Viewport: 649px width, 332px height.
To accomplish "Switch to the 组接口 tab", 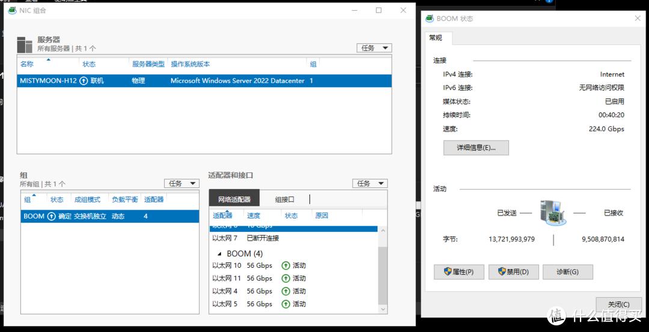I will [x=285, y=199].
